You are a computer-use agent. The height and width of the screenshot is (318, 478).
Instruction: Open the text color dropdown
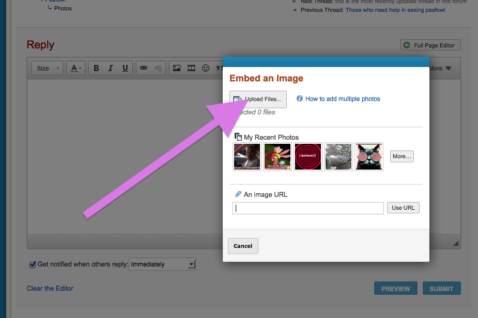tap(76, 68)
